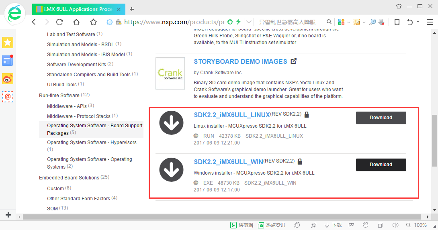
Task: Open the SDK2.2_iMX6ULL_WIN title link
Action: 228,162
